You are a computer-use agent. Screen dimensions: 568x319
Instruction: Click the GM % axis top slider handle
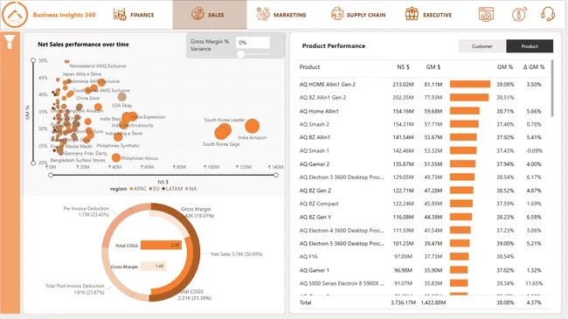[33, 60]
